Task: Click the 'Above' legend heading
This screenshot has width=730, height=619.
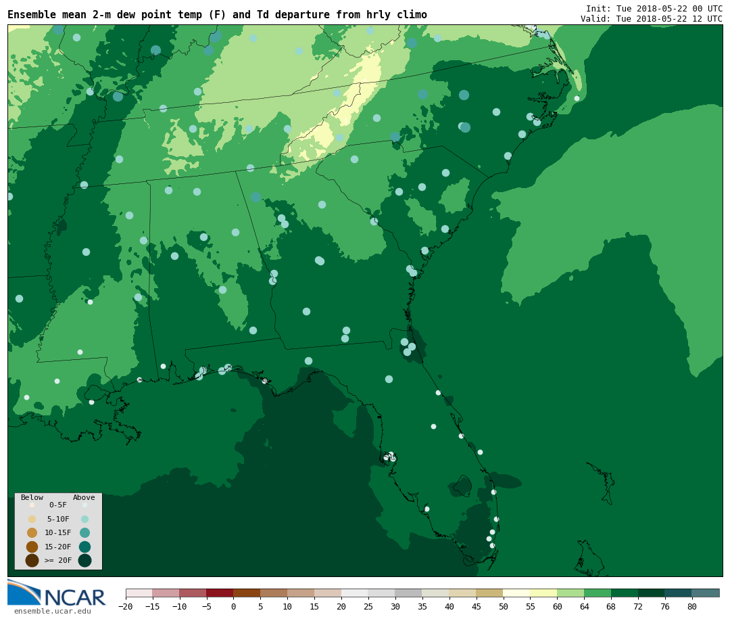Action: click(x=84, y=497)
